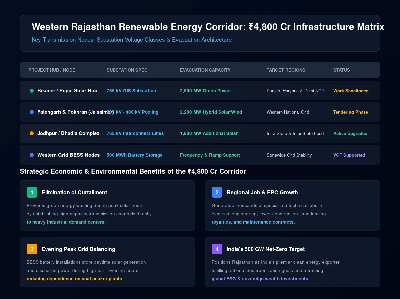This screenshot has height=299, width=400.
Task: Click 'Generates thousands of specialized technical jobs in' line
Action: (267, 205)
